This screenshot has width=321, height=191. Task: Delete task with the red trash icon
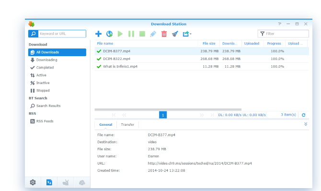164,34
